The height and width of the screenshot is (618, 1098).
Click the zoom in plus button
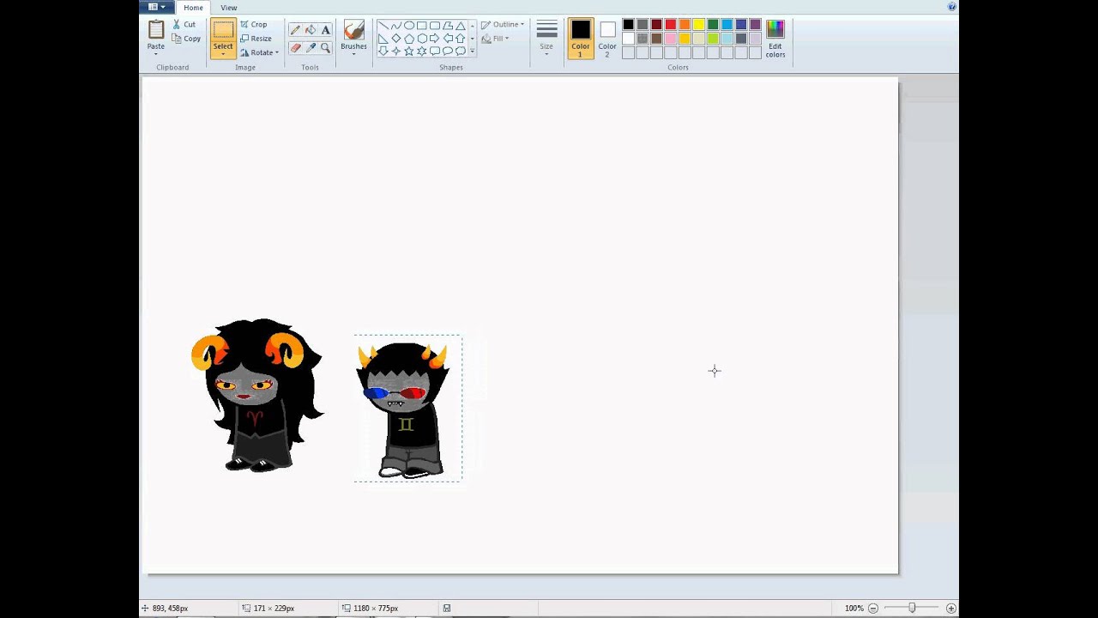(x=950, y=608)
